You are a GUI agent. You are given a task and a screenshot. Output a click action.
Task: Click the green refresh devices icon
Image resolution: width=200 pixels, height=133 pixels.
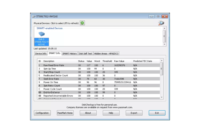82,23
